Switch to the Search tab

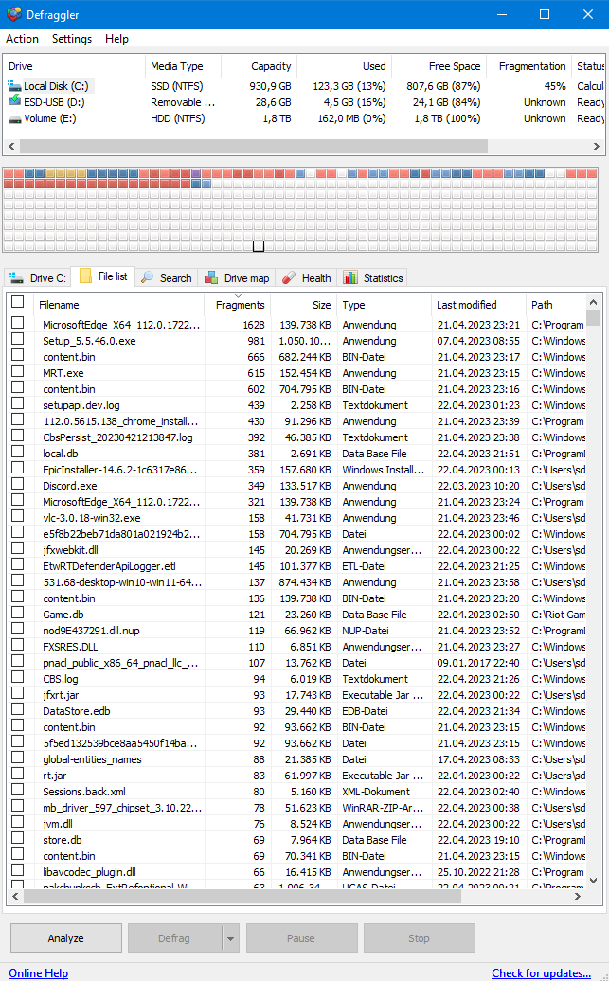[167, 277]
